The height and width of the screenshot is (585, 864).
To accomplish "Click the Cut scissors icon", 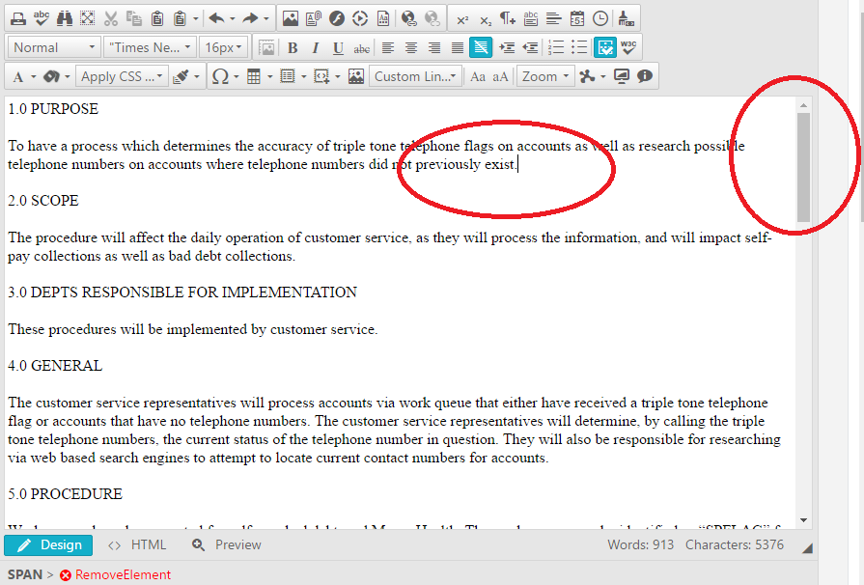I will click(111, 18).
